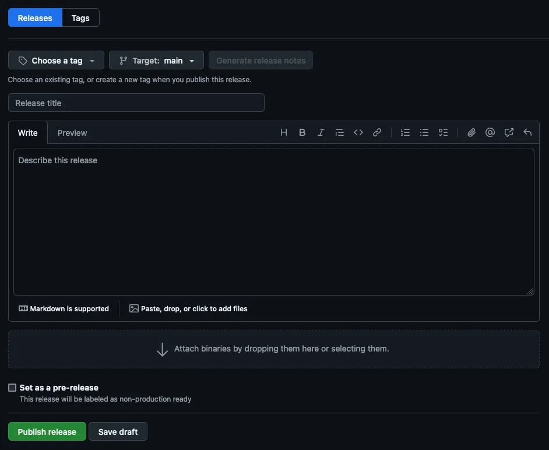Viewport: 549px width, 450px height.
Task: Click the attach binaries drop zone
Action: click(274, 349)
